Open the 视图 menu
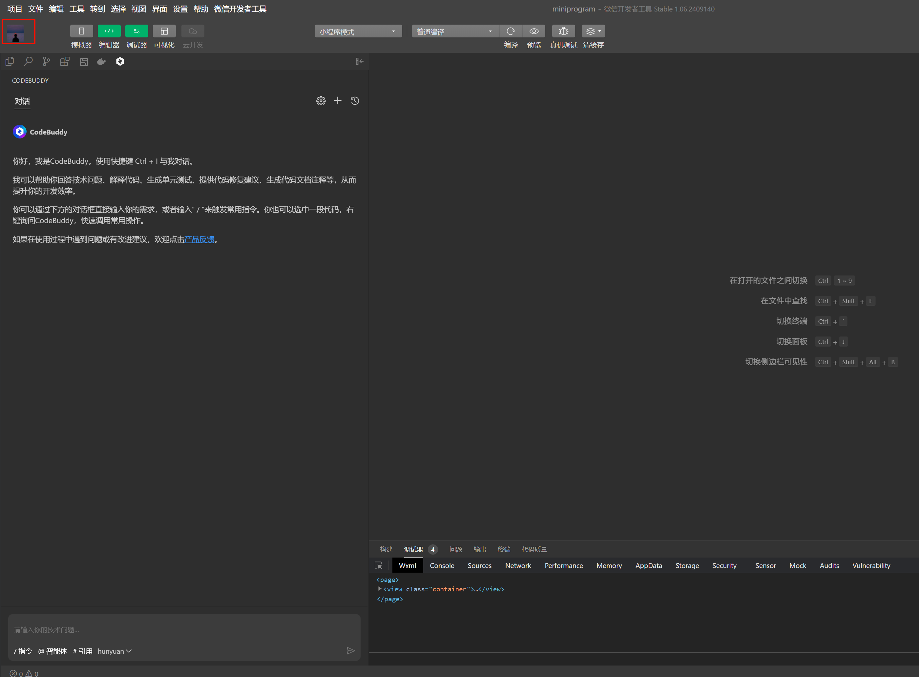This screenshot has height=677, width=919. tap(139, 9)
